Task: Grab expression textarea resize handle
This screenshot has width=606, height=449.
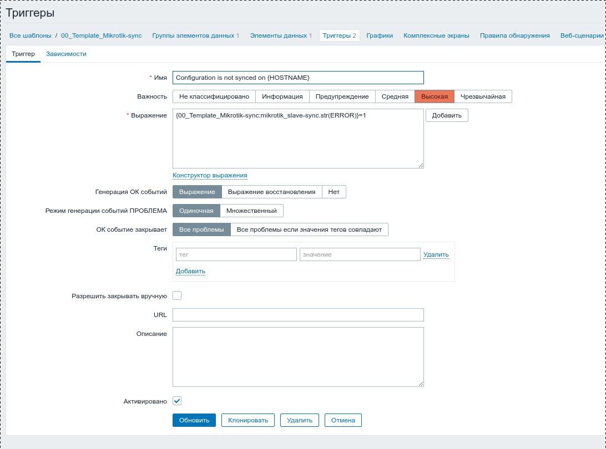Action: (421, 166)
